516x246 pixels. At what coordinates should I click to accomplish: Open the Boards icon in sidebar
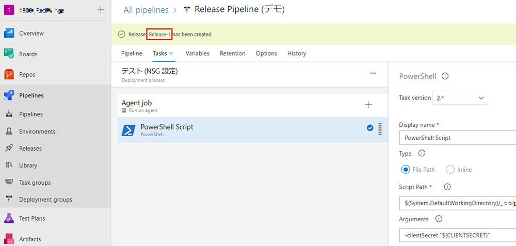point(9,54)
